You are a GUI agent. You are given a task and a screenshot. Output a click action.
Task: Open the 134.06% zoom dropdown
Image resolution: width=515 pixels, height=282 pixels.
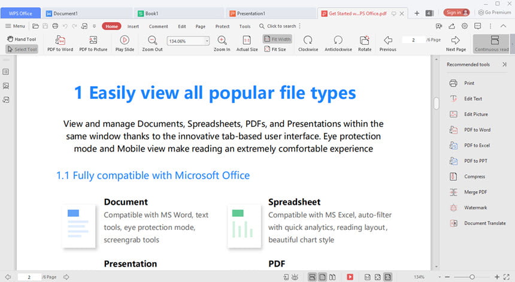207,41
